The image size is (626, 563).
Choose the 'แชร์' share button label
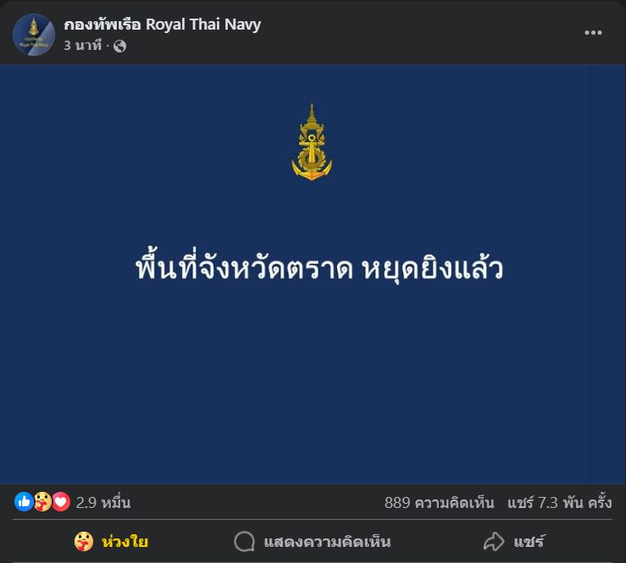529,542
